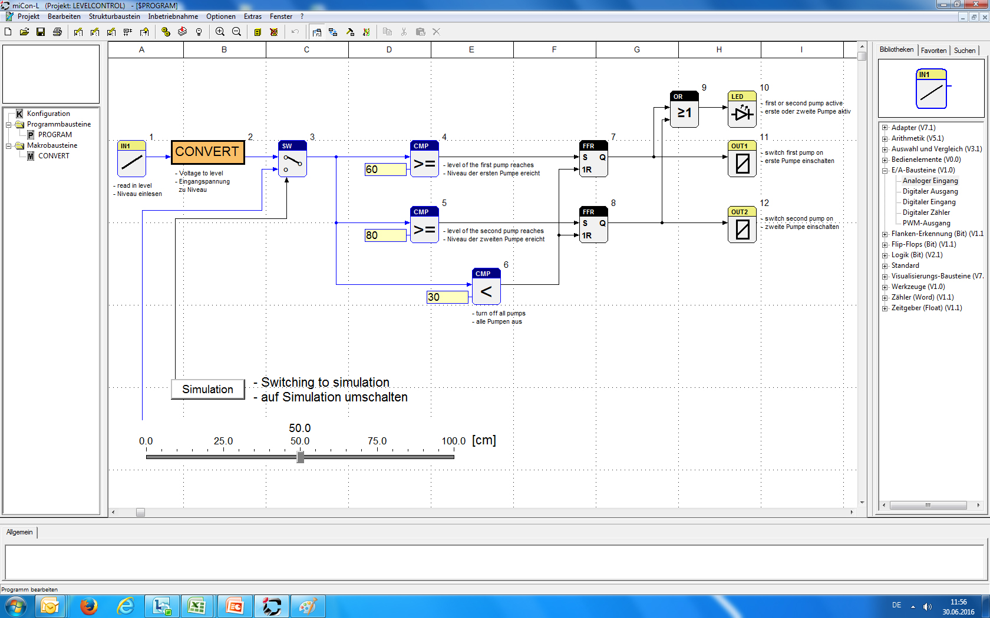The height and width of the screenshot is (618, 990).
Task: Click the input field showing 60
Action: tap(385, 170)
